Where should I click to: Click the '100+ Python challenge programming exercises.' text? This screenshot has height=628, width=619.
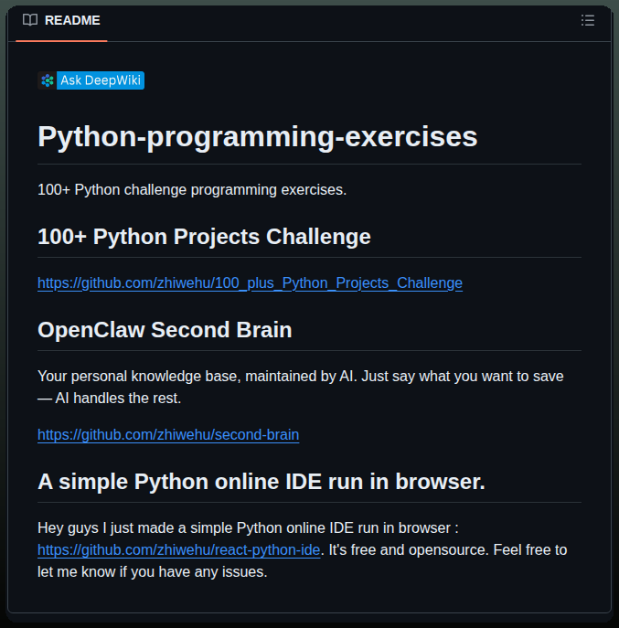pos(192,190)
